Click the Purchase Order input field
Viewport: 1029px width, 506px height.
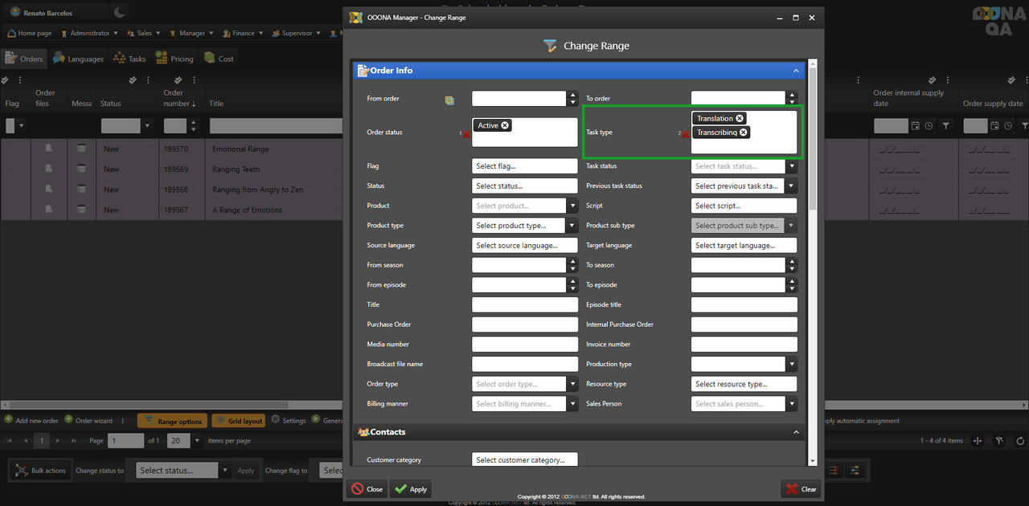coord(524,324)
